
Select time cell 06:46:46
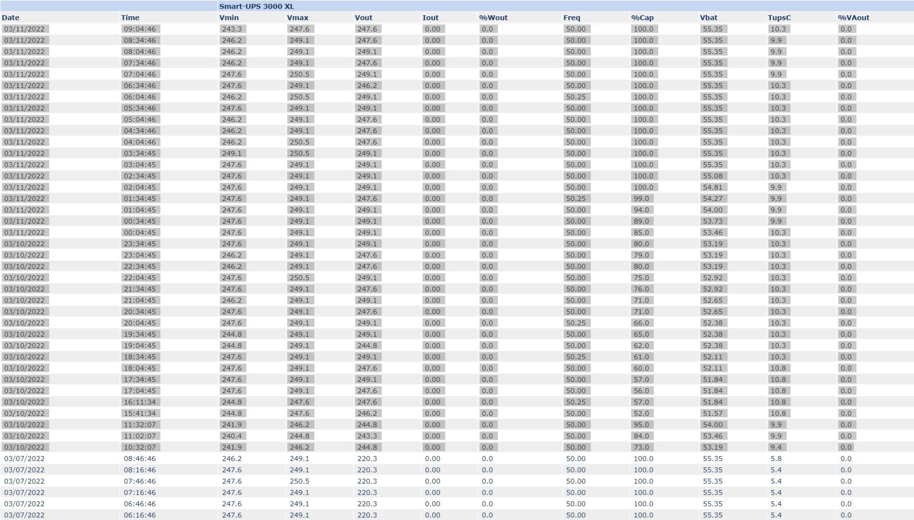click(140, 504)
